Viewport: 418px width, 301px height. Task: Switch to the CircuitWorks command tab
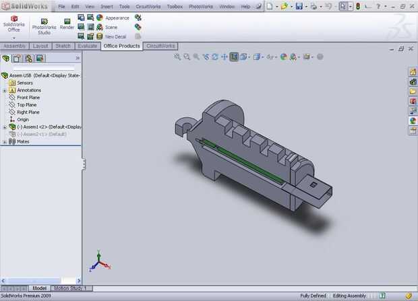[160, 46]
